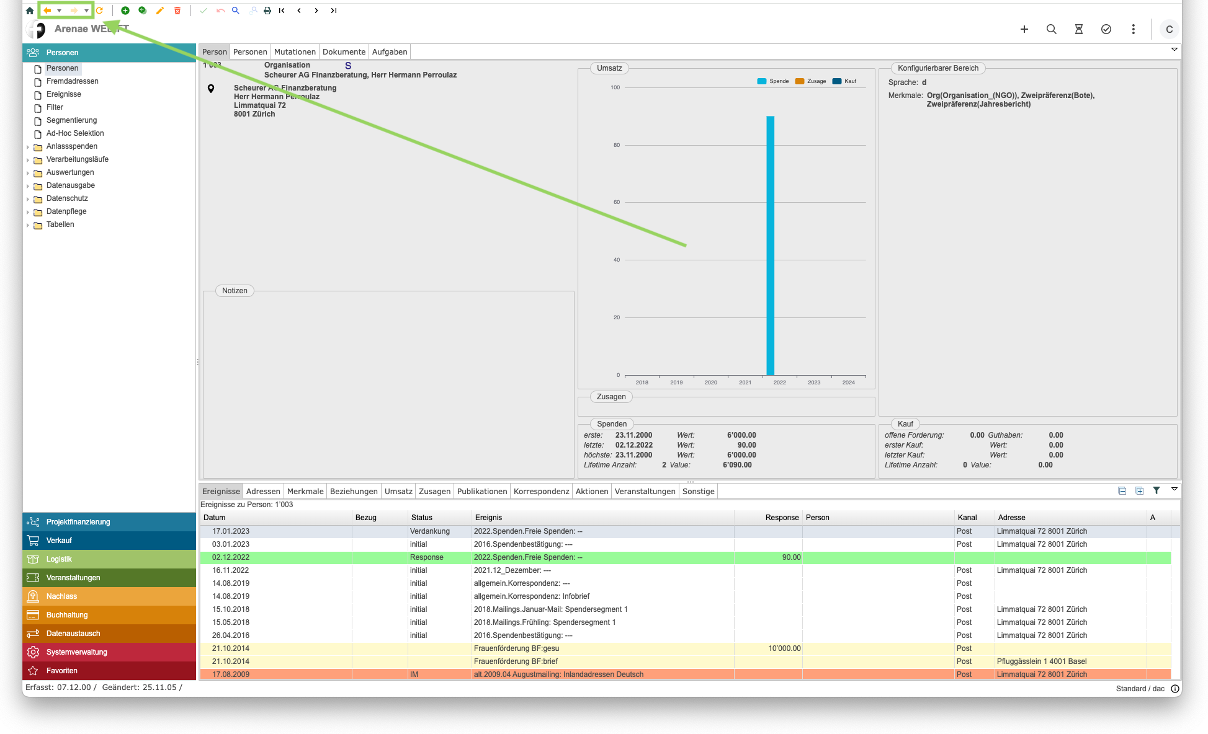Screen dimensions: 1208x734
Task: Click the orange refresh icon
Action: point(99,11)
